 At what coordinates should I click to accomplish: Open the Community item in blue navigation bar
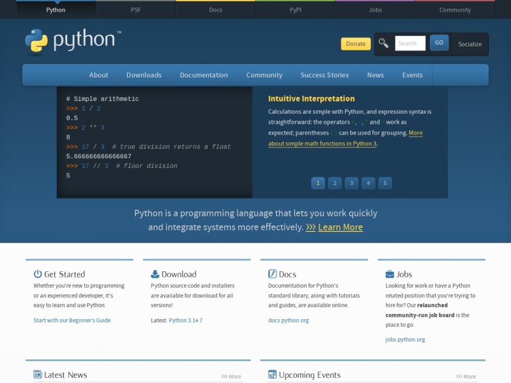tap(264, 75)
